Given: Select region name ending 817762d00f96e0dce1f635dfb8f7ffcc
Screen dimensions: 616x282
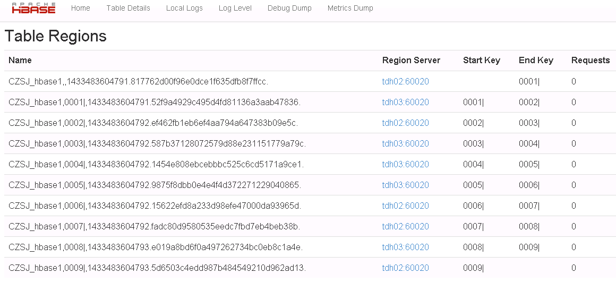Looking at the screenshot, I should coord(139,82).
